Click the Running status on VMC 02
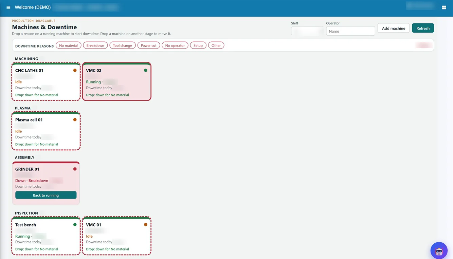 (x=93, y=82)
